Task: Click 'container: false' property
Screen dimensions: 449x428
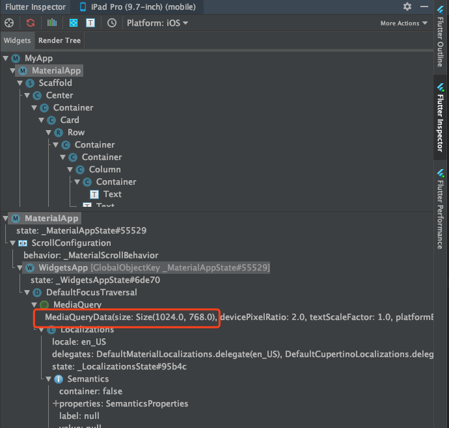Action: [90, 392]
